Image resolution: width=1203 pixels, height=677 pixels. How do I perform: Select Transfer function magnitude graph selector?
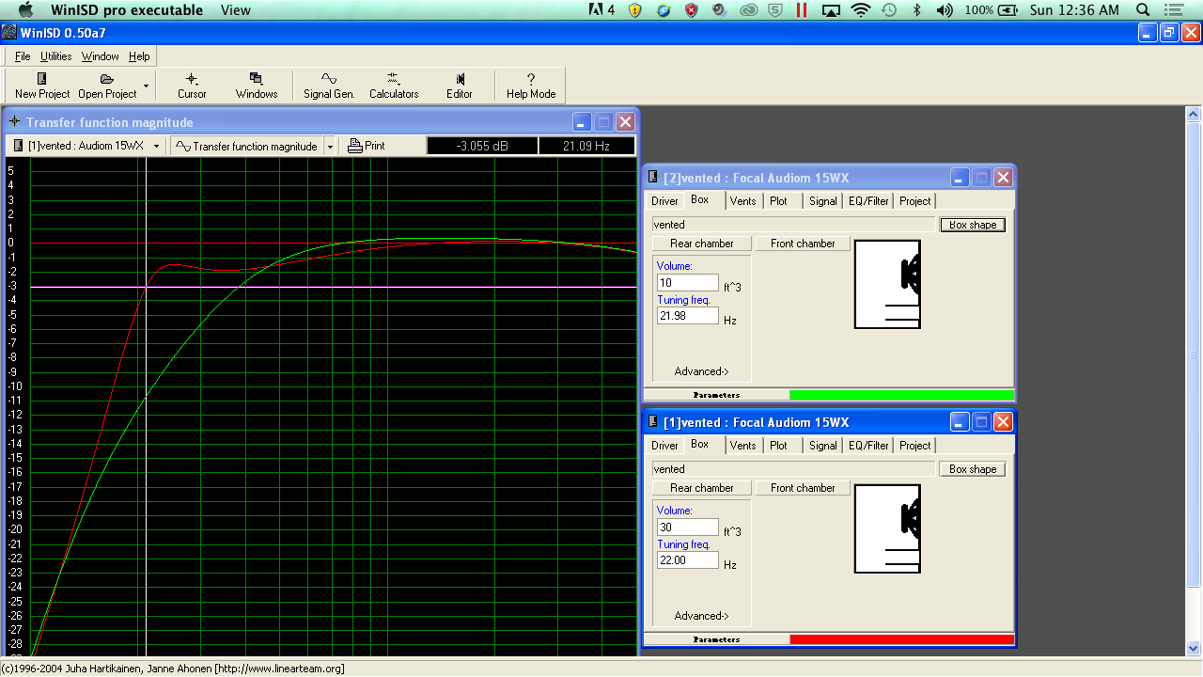248,146
